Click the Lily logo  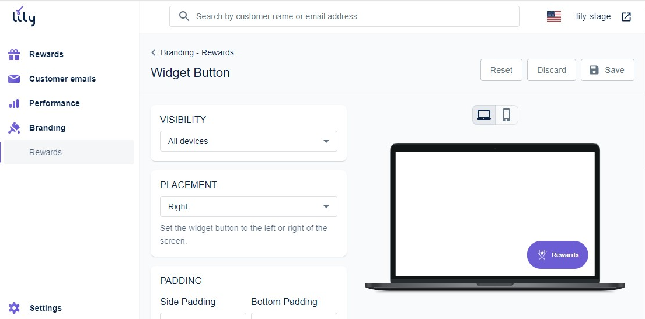pyautogui.click(x=24, y=16)
